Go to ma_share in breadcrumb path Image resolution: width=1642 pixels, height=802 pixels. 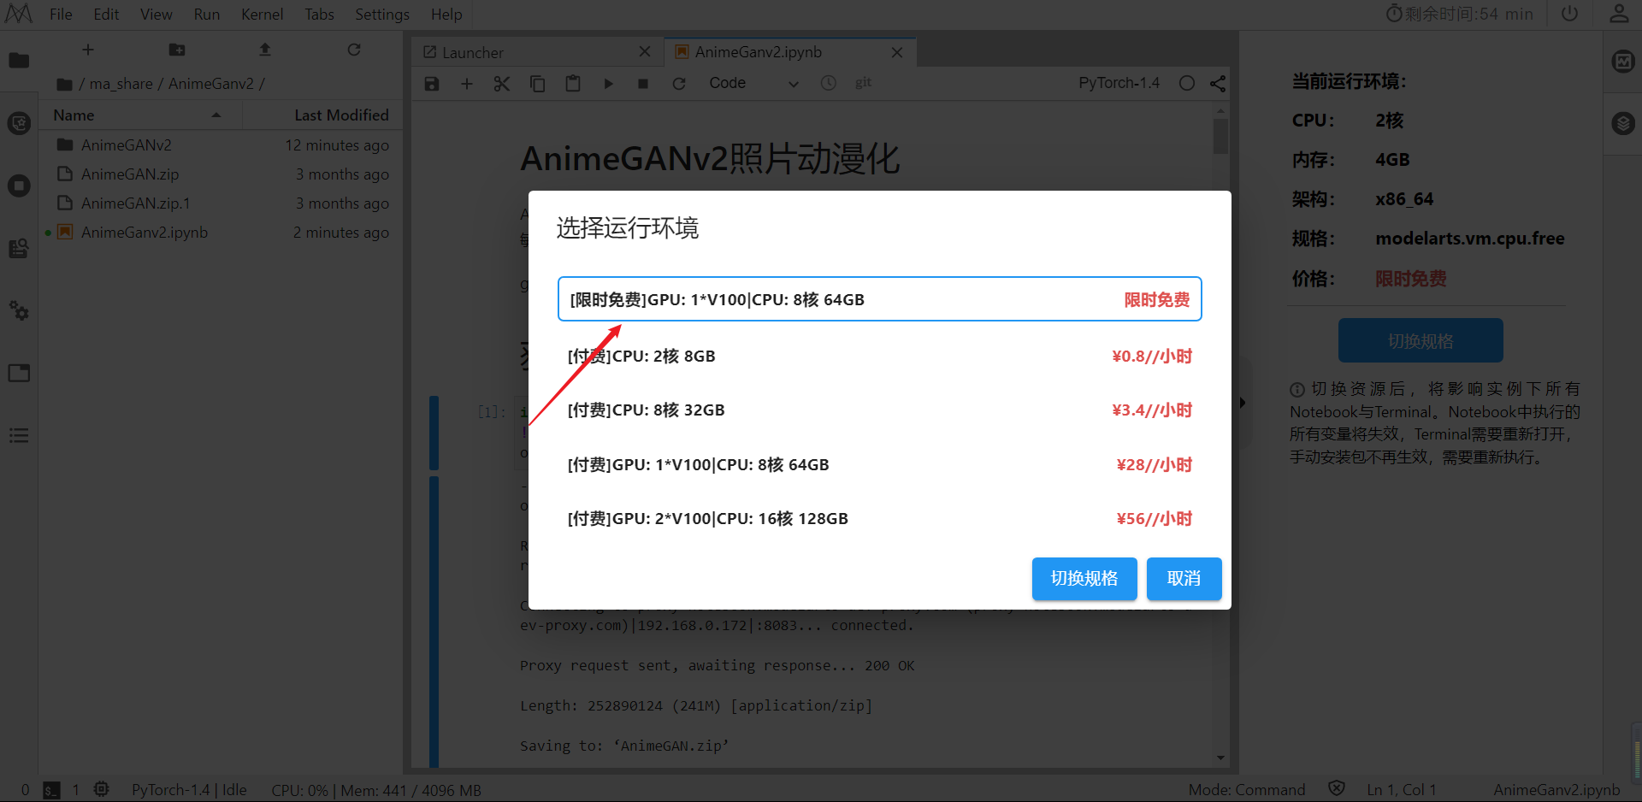point(121,84)
